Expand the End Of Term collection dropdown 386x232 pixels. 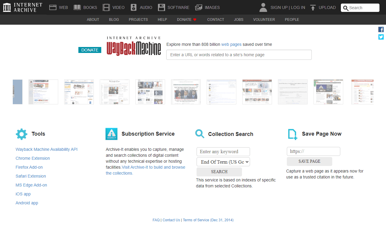tap(223, 162)
